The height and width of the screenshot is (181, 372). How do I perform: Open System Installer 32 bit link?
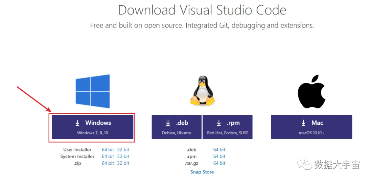pyautogui.click(x=123, y=156)
